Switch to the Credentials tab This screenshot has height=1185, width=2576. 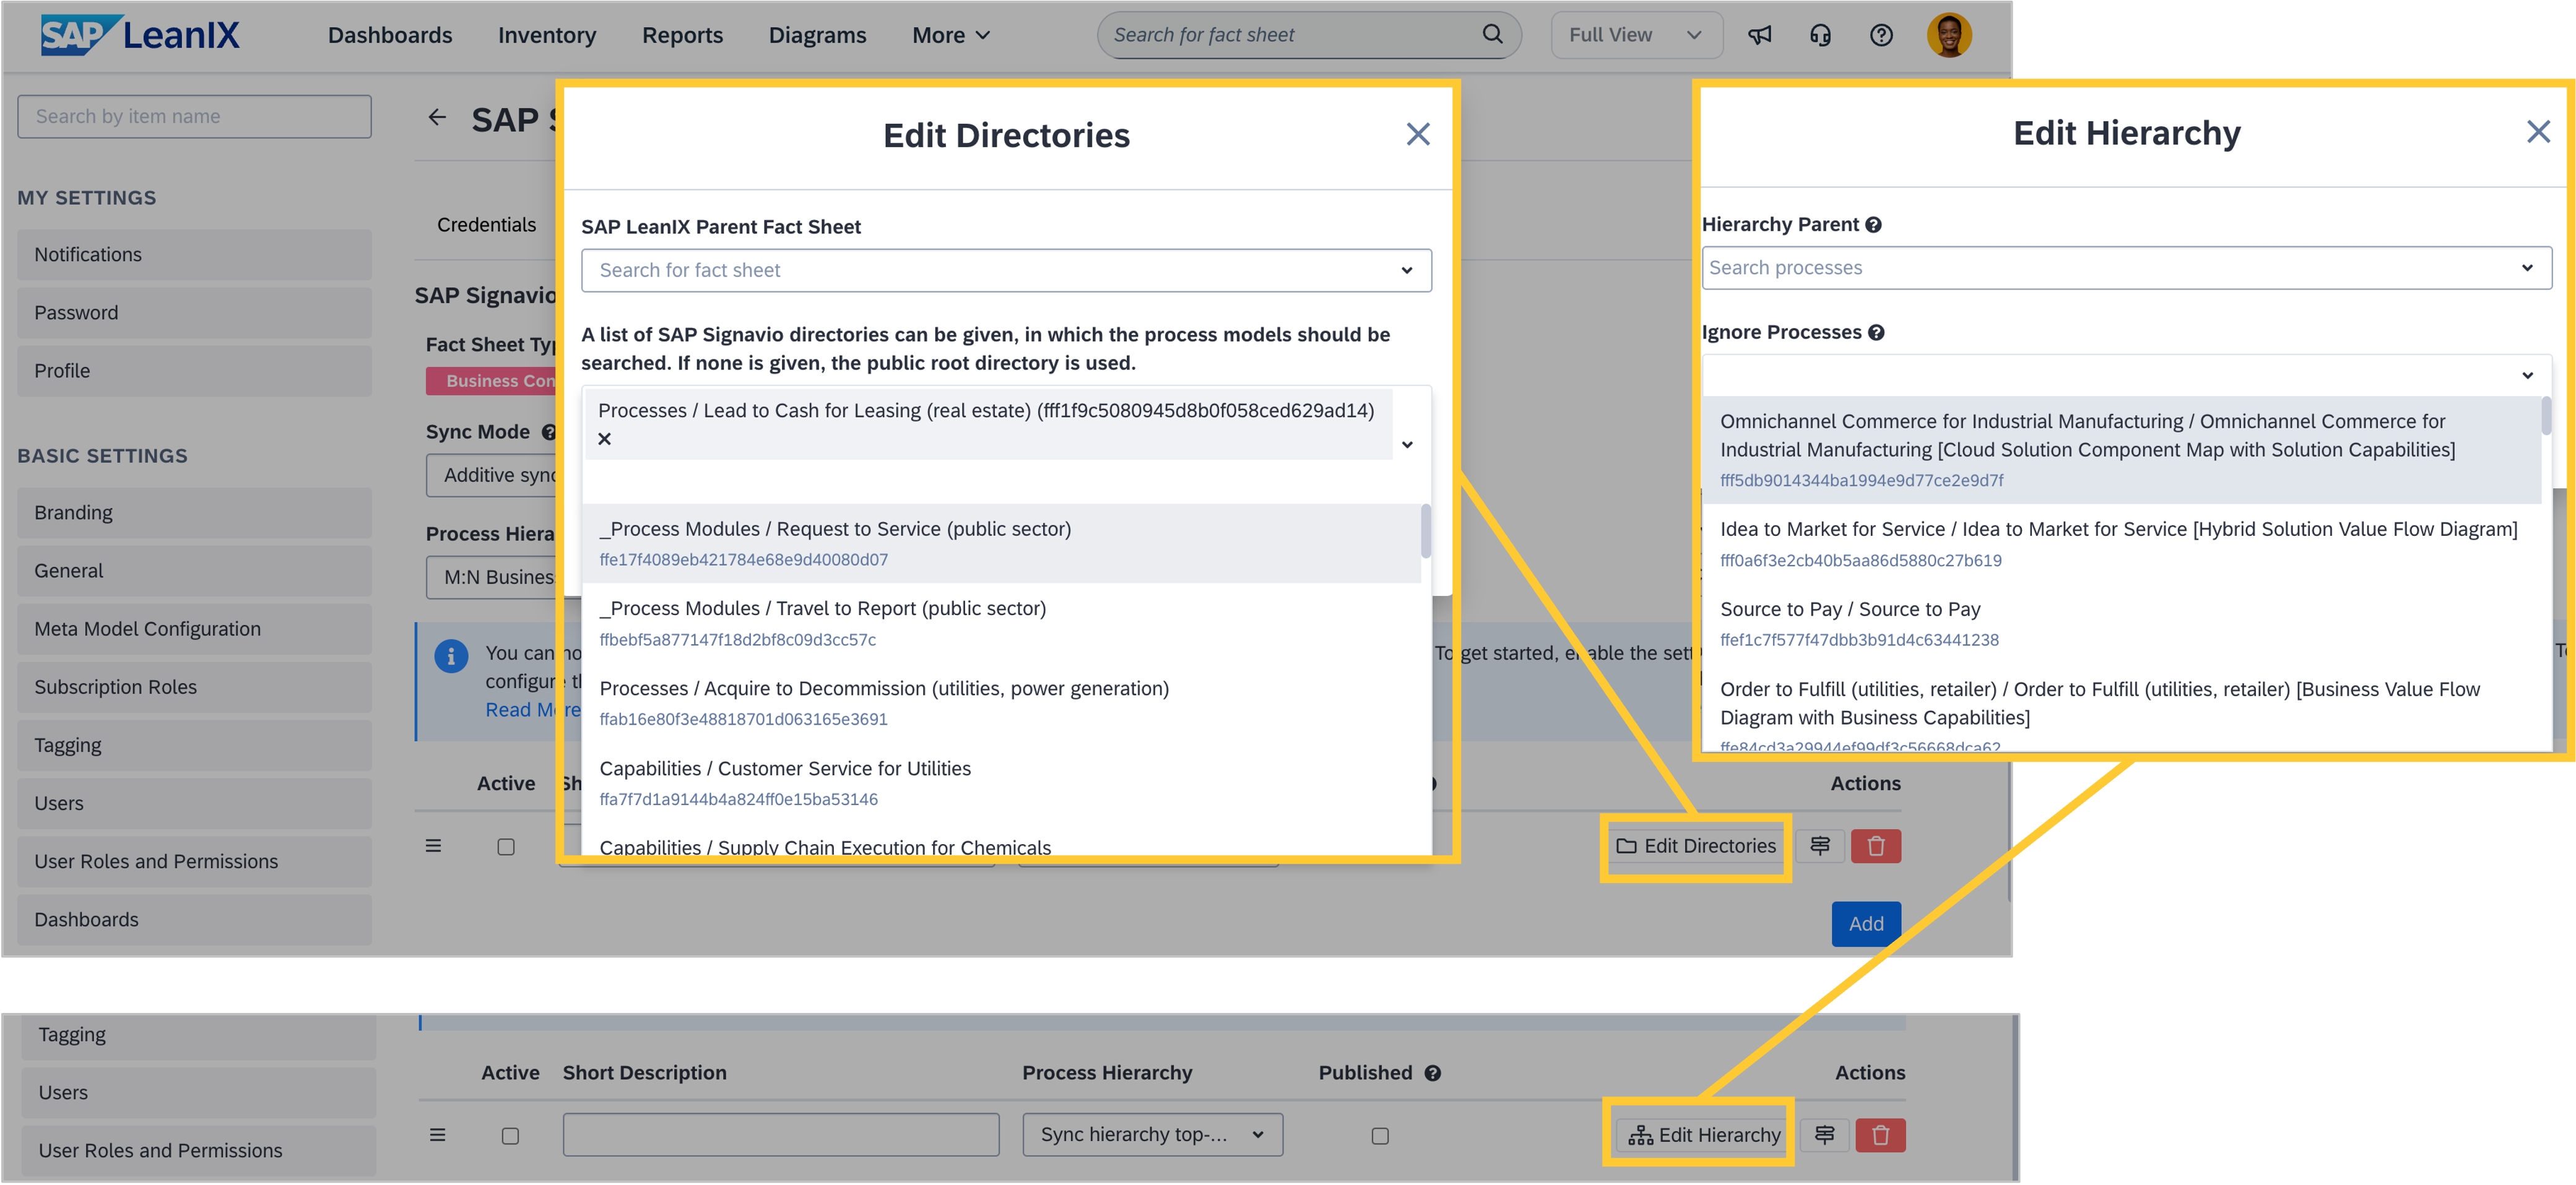486,225
